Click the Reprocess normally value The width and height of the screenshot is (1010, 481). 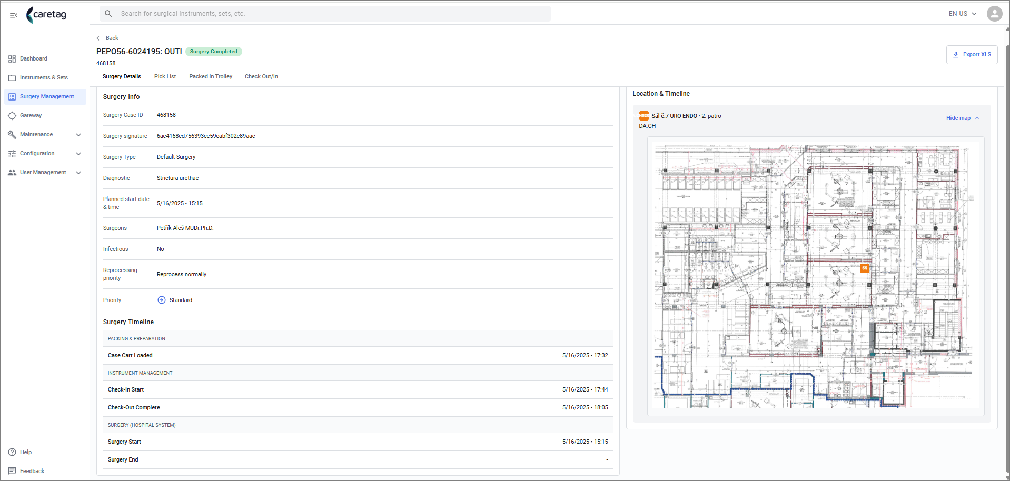click(x=181, y=275)
